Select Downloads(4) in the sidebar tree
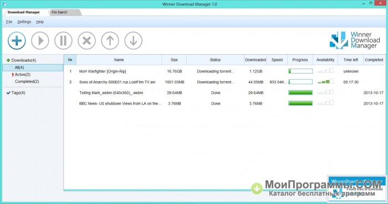Screen dimensions: 388x204 [x=24, y=60]
